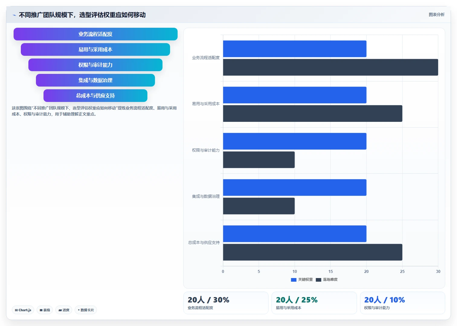
Task: Select the 总成本与供应支持 funnel stage
Action: pos(95,96)
